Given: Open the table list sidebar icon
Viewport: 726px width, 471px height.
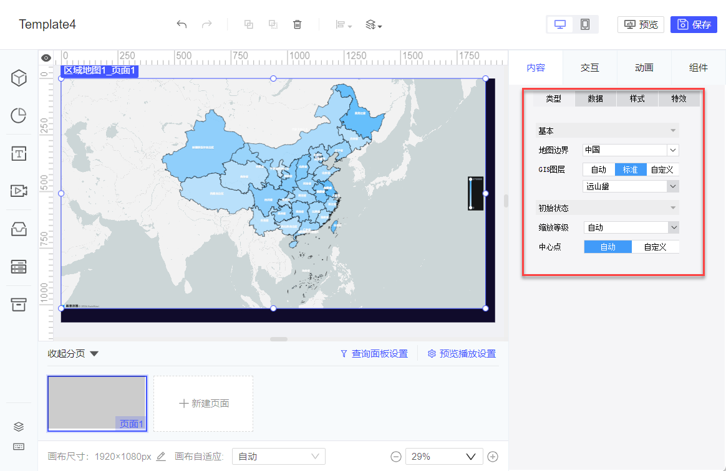Looking at the screenshot, I should pos(19,267).
